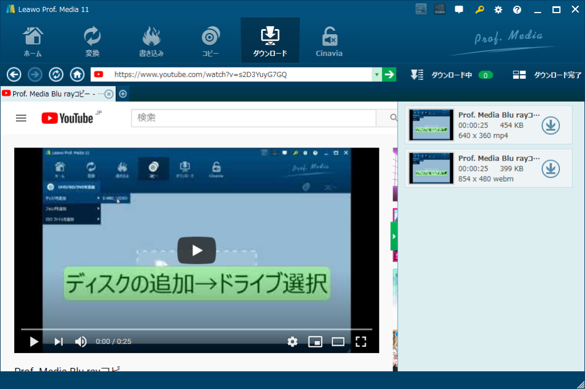Open the video player settings gear
The image size is (585, 389).
[292, 342]
